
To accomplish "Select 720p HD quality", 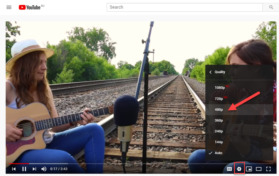I will (x=239, y=98).
